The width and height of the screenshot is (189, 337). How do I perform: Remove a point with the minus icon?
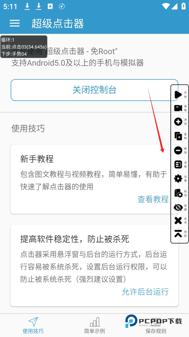click(178, 150)
